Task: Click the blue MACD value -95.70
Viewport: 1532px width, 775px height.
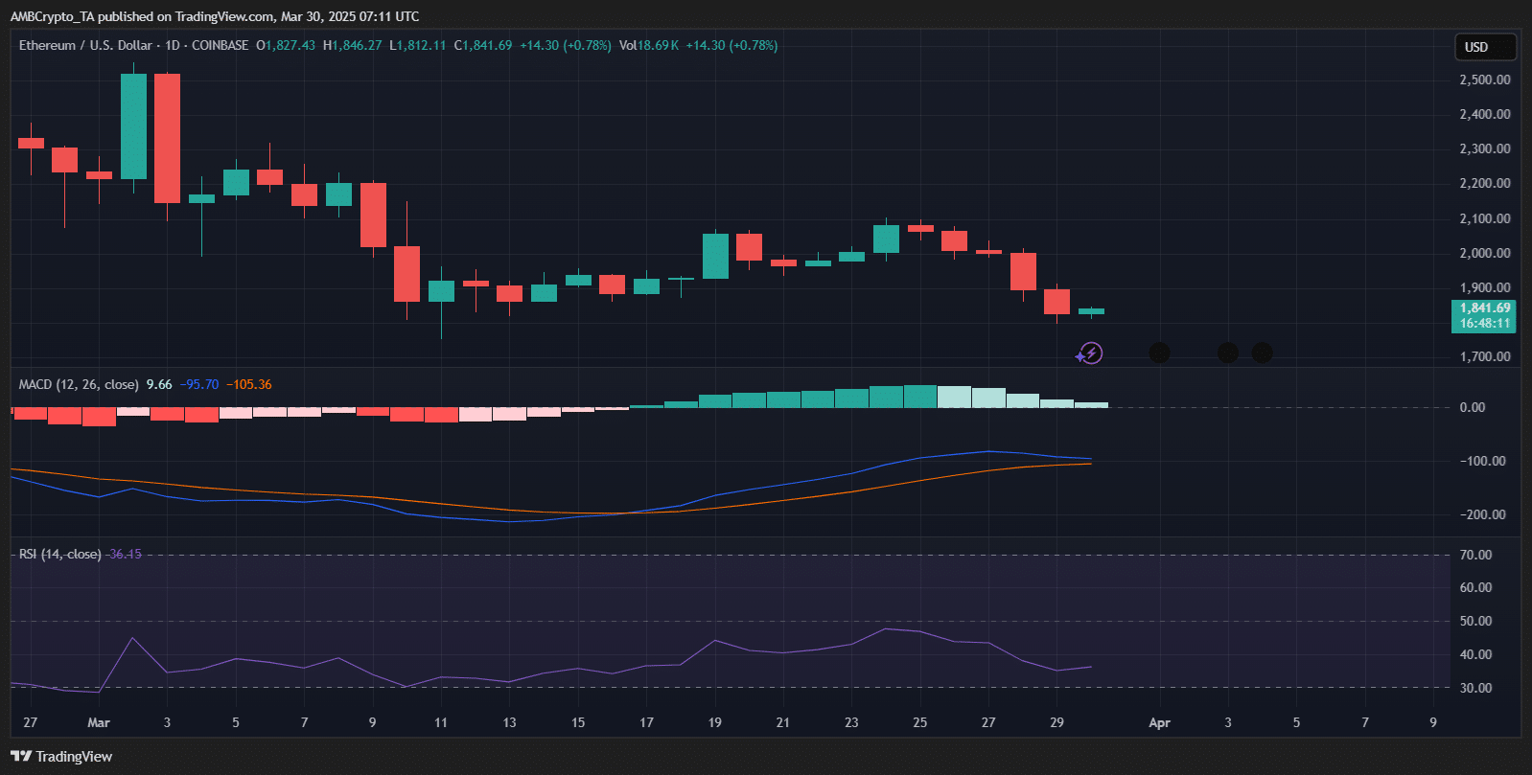Action: click(199, 384)
